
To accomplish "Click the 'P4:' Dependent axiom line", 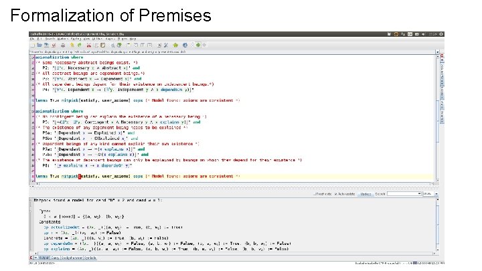I will point(118,90).
